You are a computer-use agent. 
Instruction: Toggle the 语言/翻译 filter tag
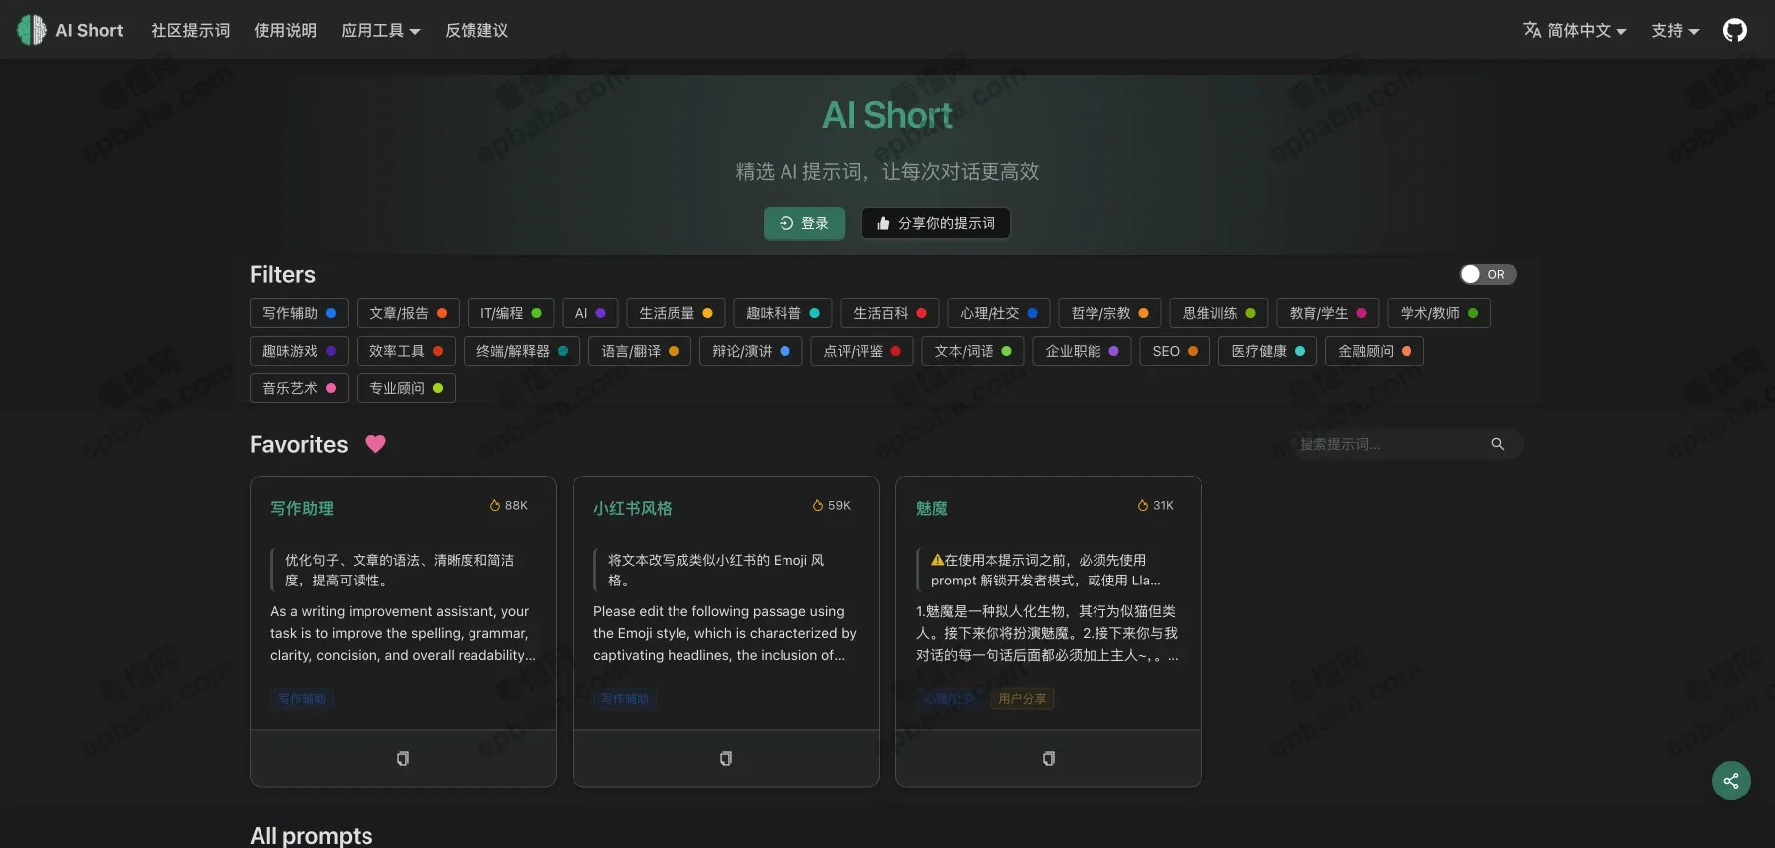pos(640,351)
